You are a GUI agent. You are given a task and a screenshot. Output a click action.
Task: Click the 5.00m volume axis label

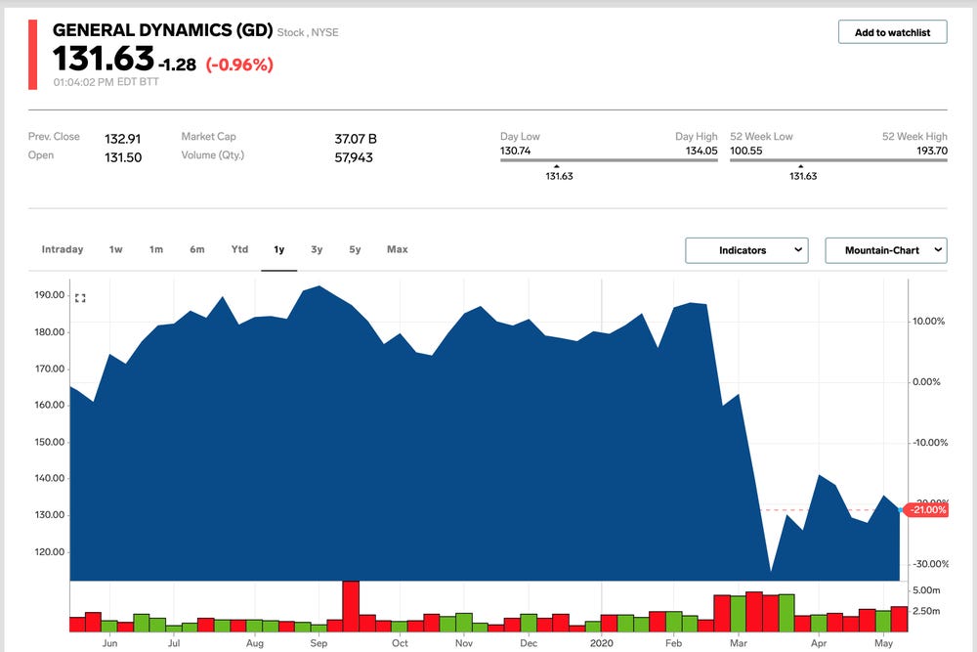click(926, 590)
